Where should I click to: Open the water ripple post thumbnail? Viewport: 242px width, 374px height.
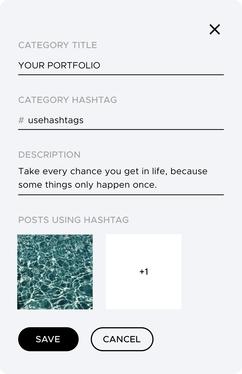point(55,272)
